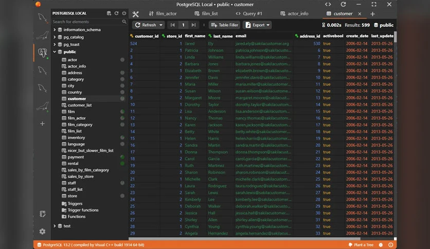Go to the first page of results

point(172,25)
